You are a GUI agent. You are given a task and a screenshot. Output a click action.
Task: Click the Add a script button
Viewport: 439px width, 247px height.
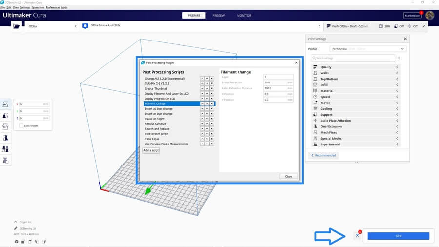coord(151,150)
